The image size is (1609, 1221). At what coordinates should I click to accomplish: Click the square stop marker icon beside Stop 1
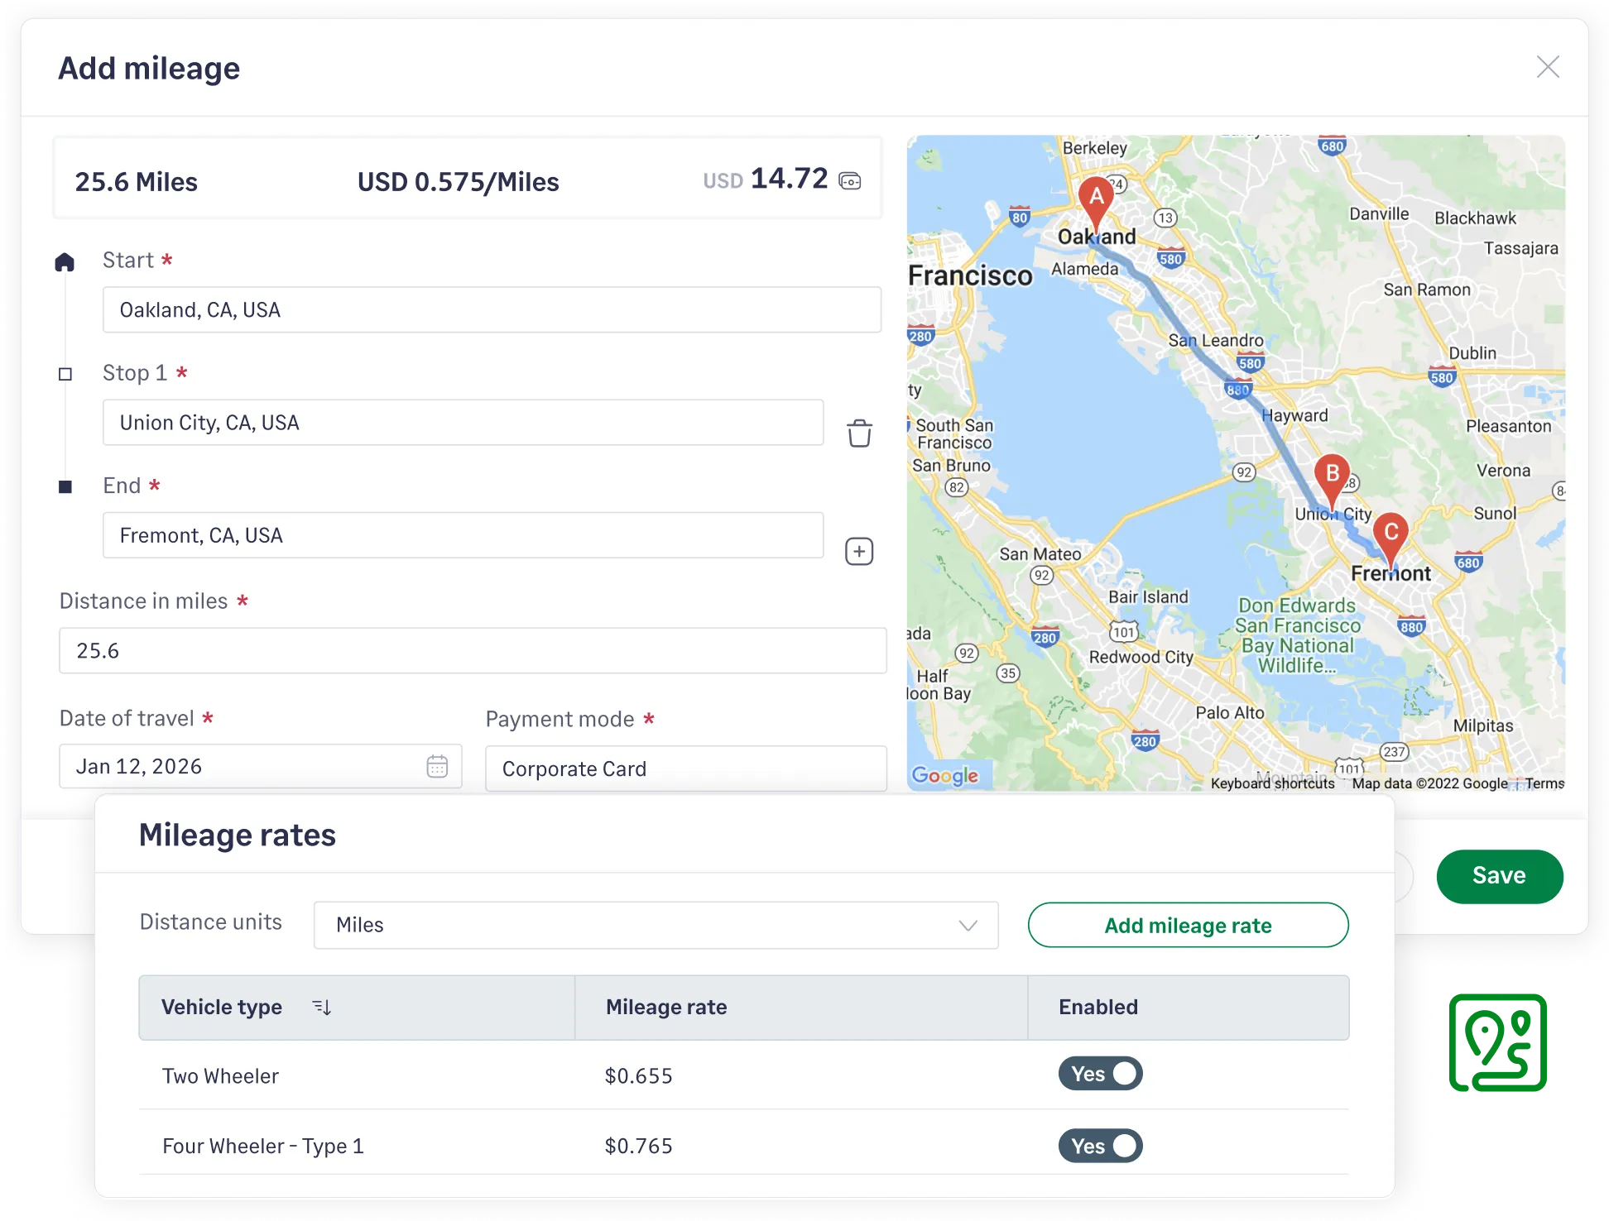point(65,375)
